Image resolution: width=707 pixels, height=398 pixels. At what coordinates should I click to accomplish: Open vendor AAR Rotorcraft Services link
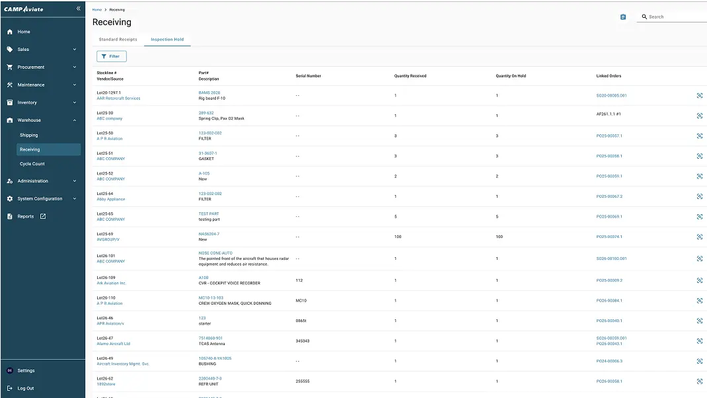click(118, 99)
